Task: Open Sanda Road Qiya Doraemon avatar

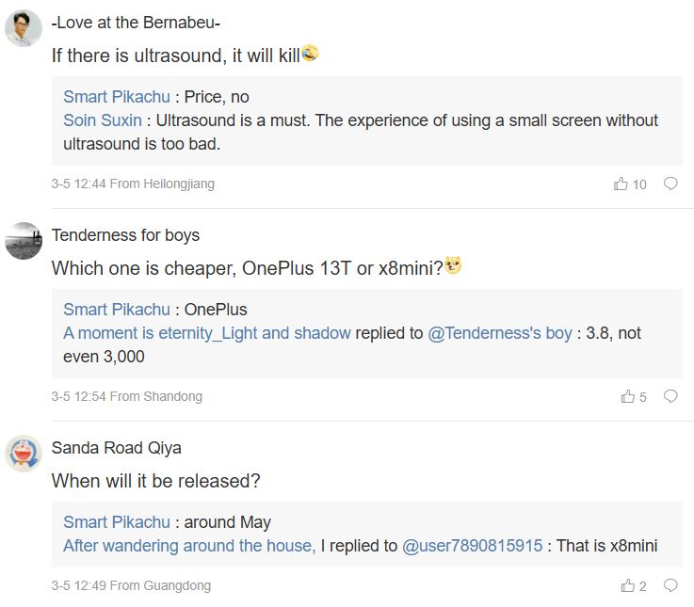Action: pyautogui.click(x=24, y=454)
